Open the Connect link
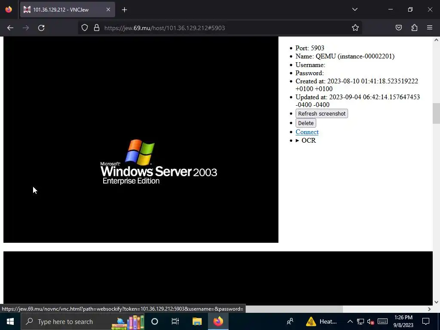Screen dimensions: 440x330 (307, 132)
